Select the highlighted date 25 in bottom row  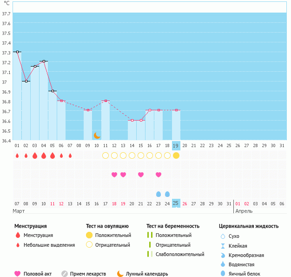tap(176, 203)
